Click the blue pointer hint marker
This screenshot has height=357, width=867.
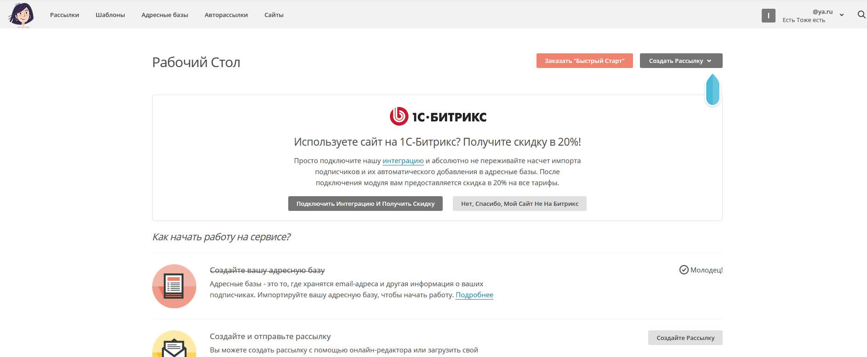pos(712,90)
